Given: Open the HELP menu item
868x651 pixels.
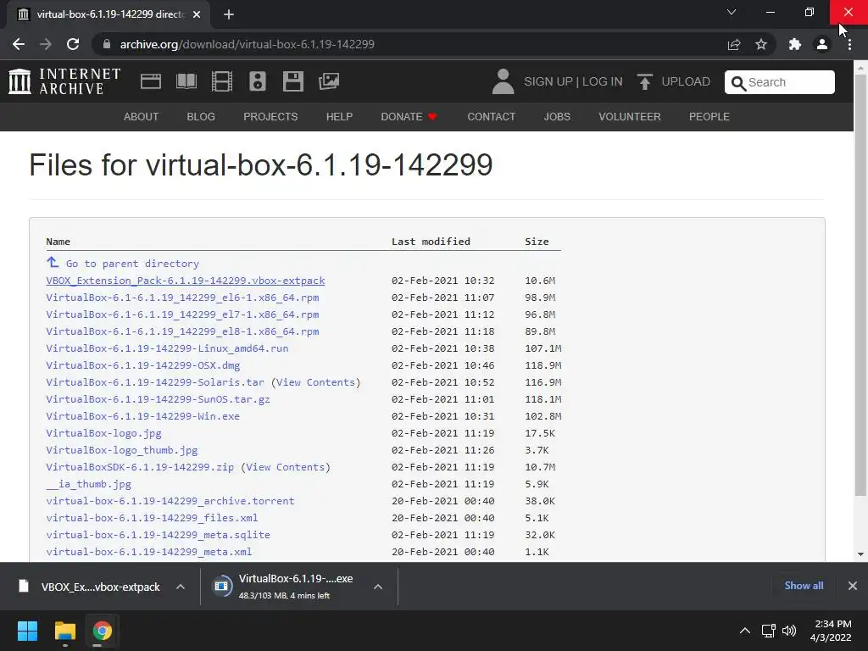Looking at the screenshot, I should pos(339,117).
